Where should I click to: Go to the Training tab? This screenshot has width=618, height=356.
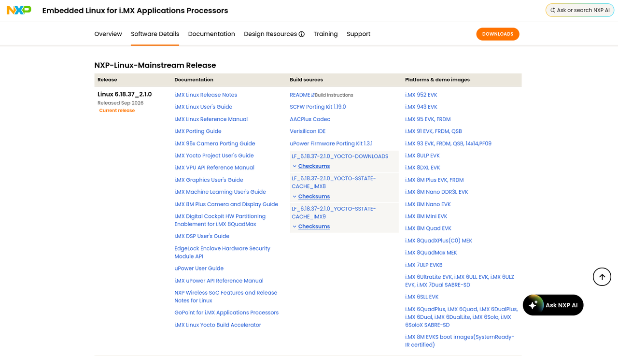325,34
